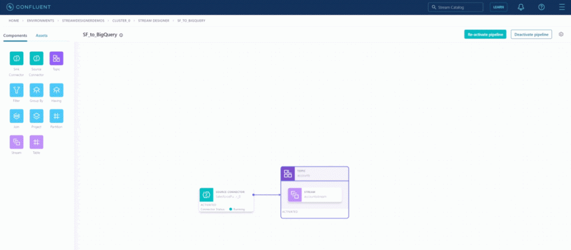Open the hamburger main menu
The width and height of the screenshot is (571, 250).
tap(562, 7)
